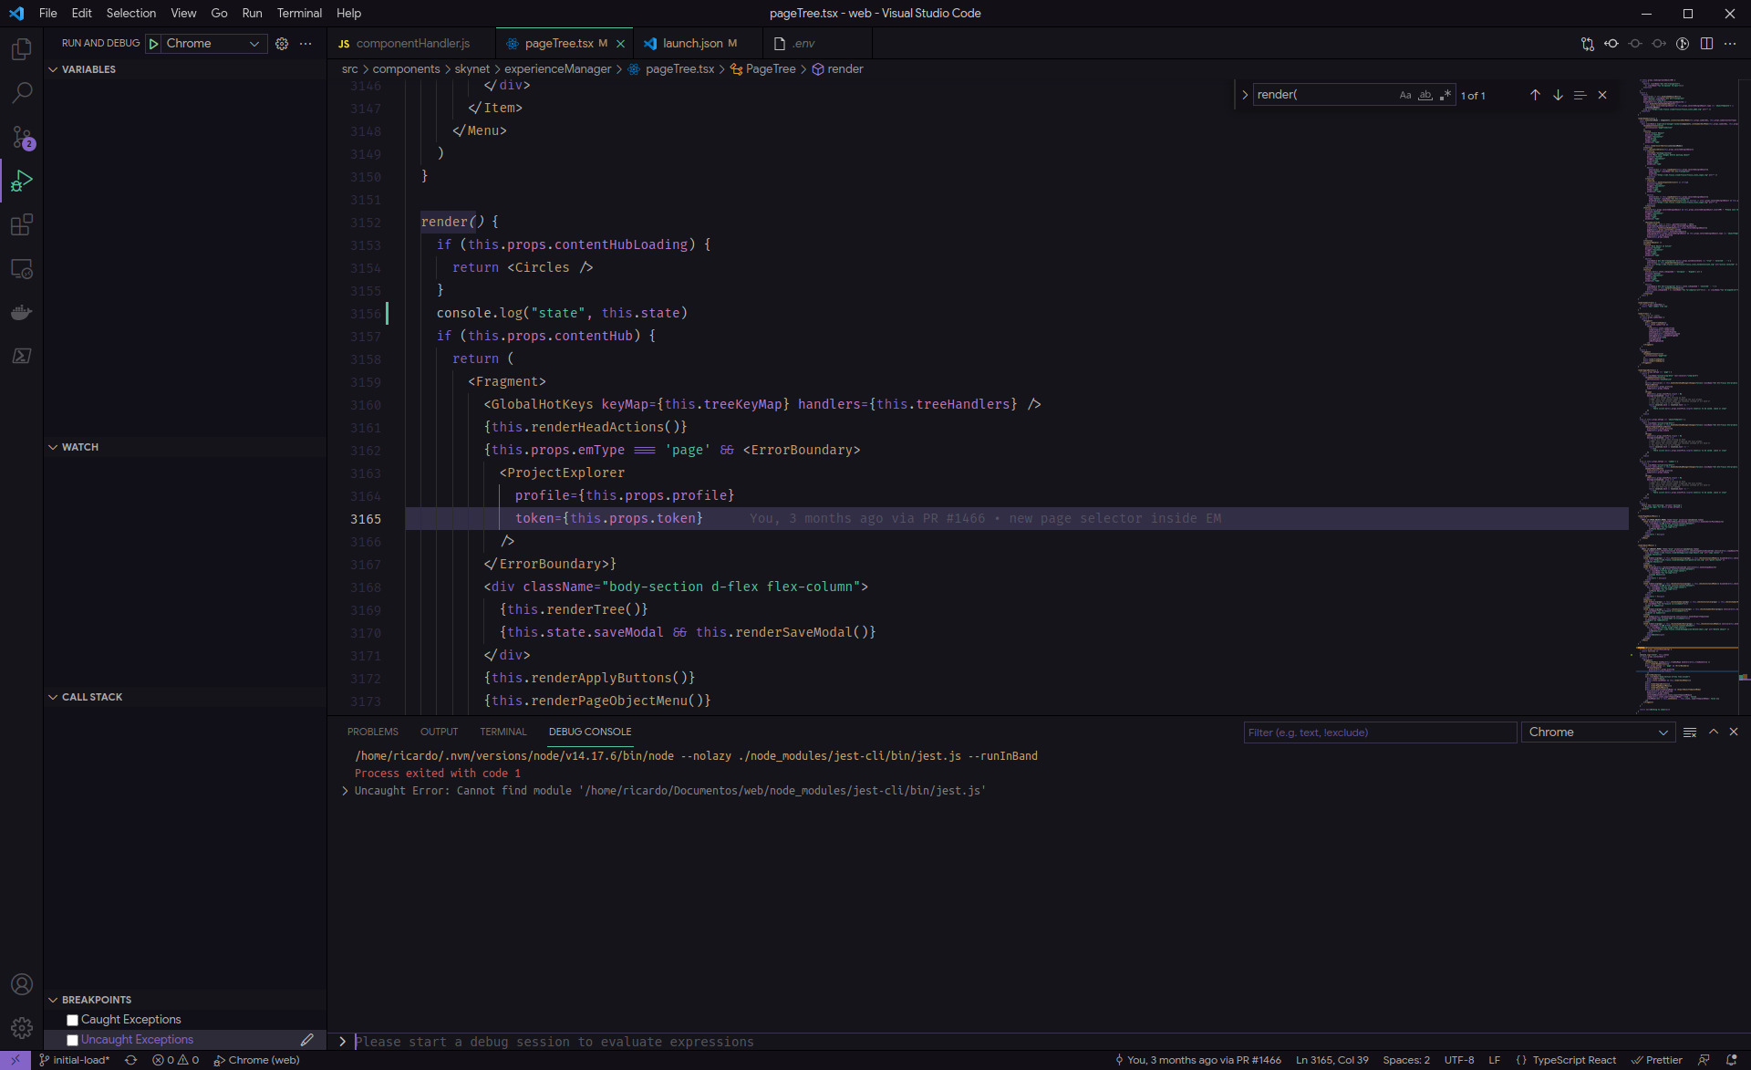Open the Manage gear in activity bar
The height and width of the screenshot is (1070, 1751).
[22, 1028]
